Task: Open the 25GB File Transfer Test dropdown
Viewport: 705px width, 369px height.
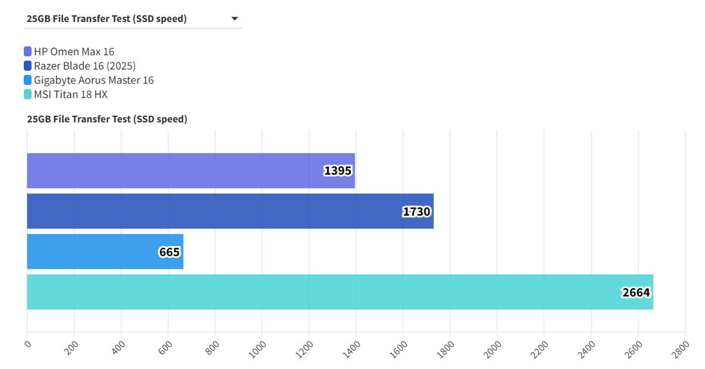Action: pyautogui.click(x=132, y=19)
